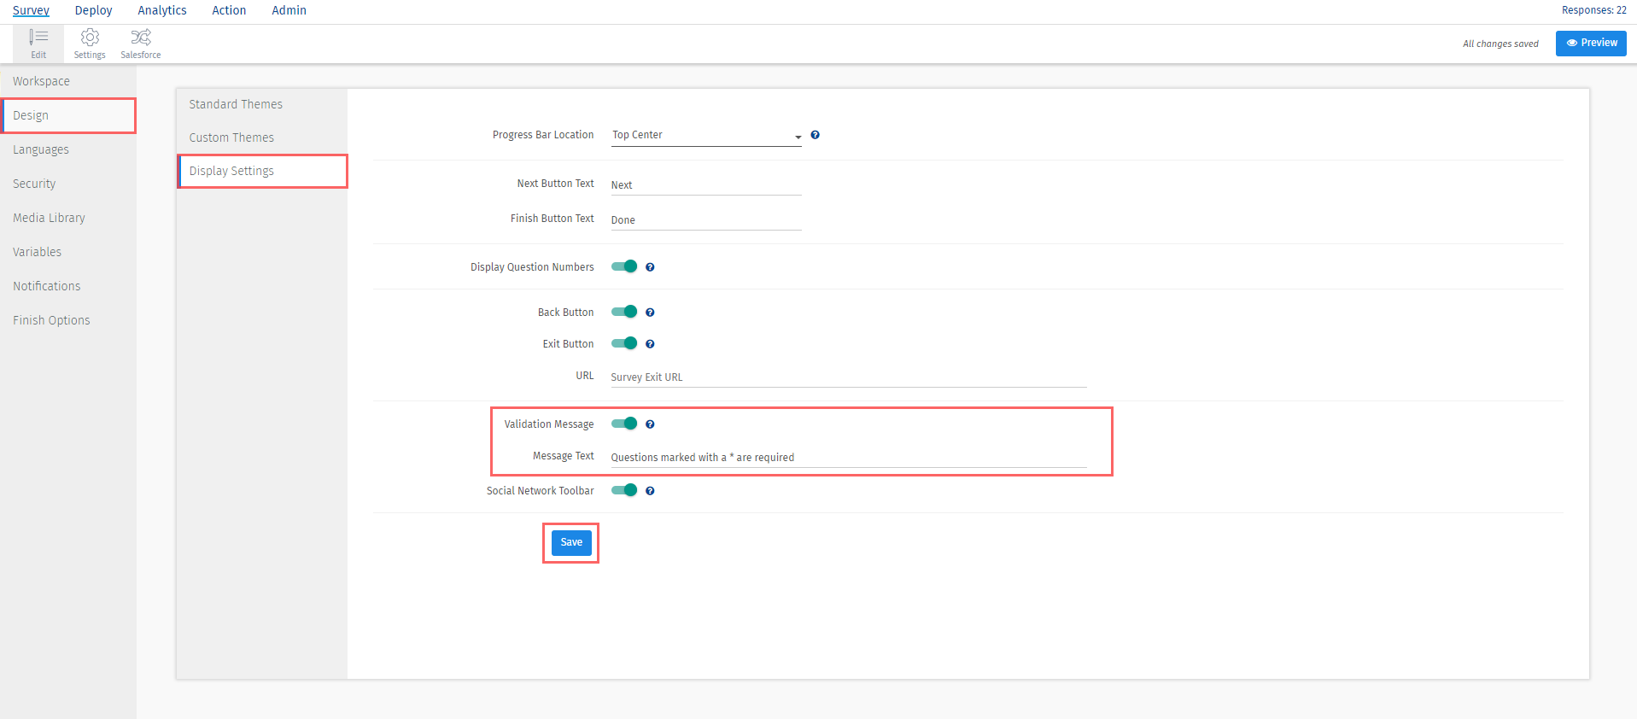Disable the Back Button switch
The width and height of the screenshot is (1637, 719).
624,312
